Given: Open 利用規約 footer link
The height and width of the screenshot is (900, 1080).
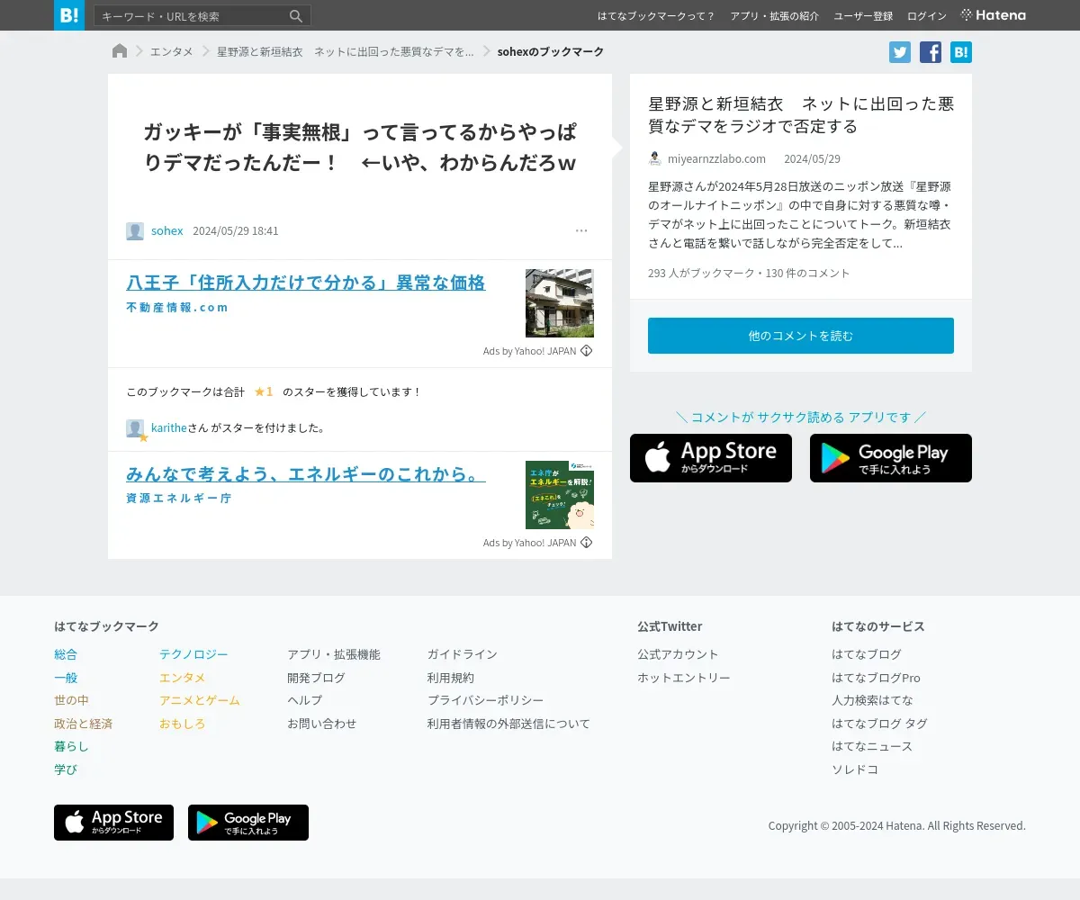Looking at the screenshot, I should pos(451,678).
